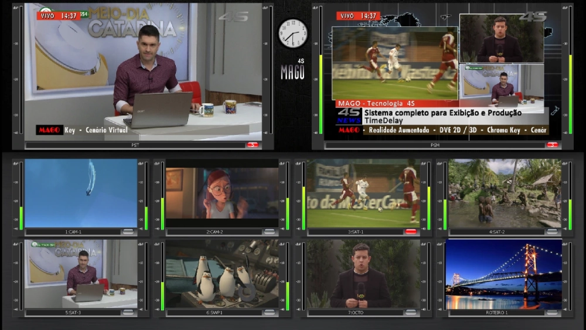The height and width of the screenshot is (330, 586).
Task: Click the 5:SAT-3 label
Action: click(x=73, y=313)
